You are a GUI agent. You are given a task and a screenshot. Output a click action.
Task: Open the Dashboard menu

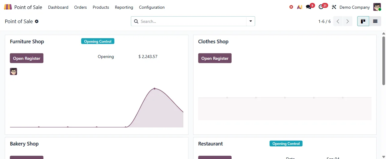[x=58, y=7]
